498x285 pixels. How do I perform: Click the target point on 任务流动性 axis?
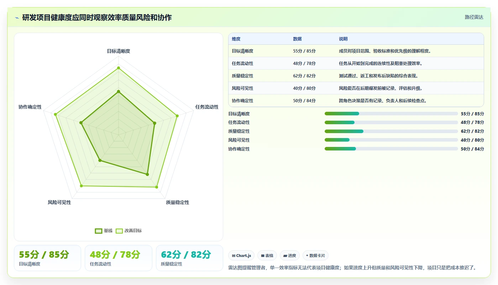(x=177, y=116)
